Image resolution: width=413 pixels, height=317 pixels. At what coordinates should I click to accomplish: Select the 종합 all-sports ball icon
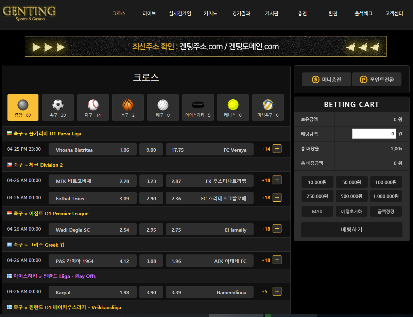click(x=23, y=105)
